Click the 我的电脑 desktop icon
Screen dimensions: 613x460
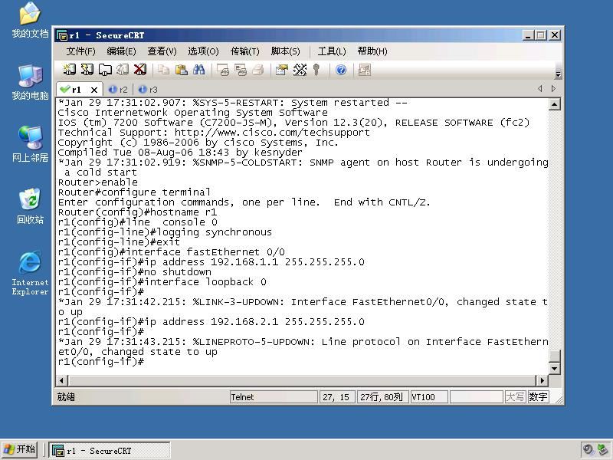30,83
